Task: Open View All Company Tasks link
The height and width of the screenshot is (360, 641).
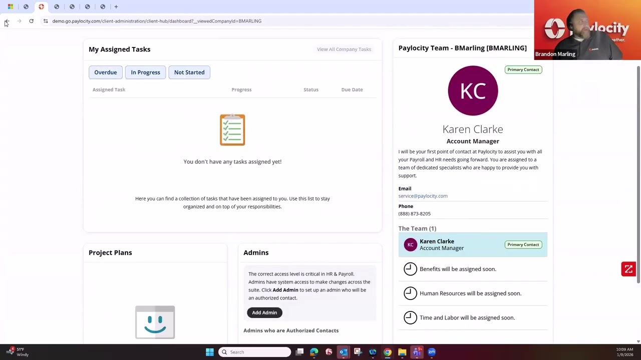Action: (344, 49)
